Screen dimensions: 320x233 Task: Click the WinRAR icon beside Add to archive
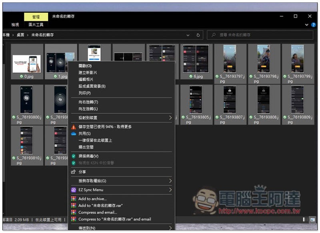tap(73, 199)
